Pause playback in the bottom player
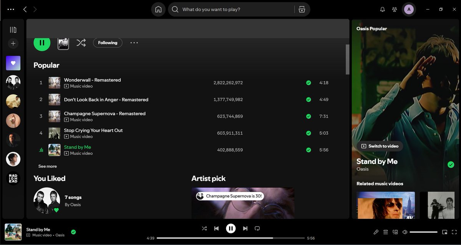461x245 pixels. click(x=230, y=228)
